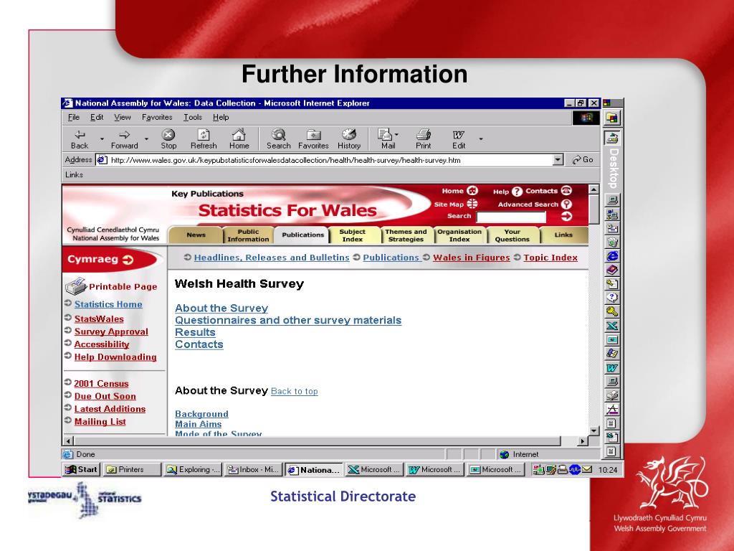Click the Forward toolbar button

(x=125, y=139)
